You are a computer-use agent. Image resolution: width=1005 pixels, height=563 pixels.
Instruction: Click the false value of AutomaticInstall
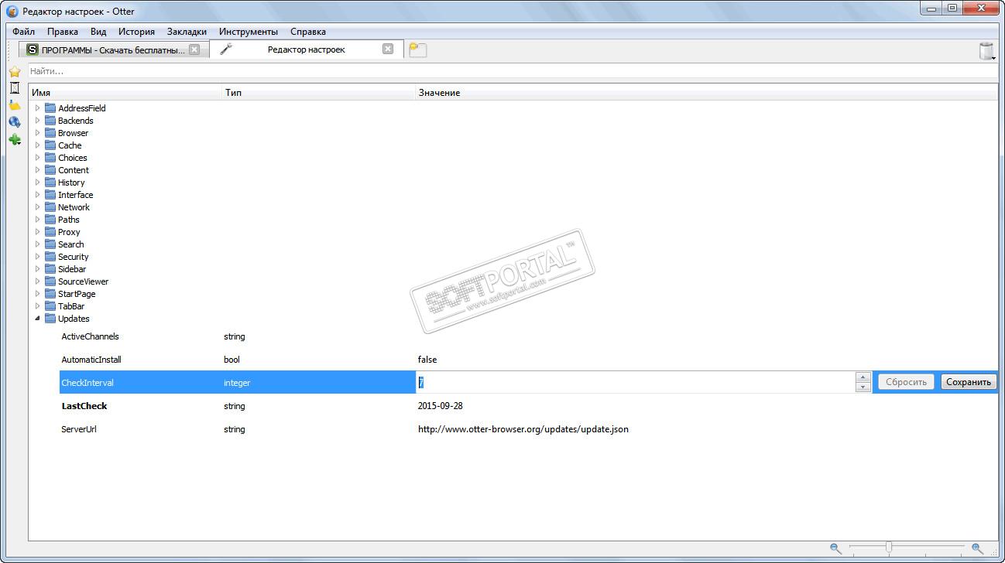[427, 360]
